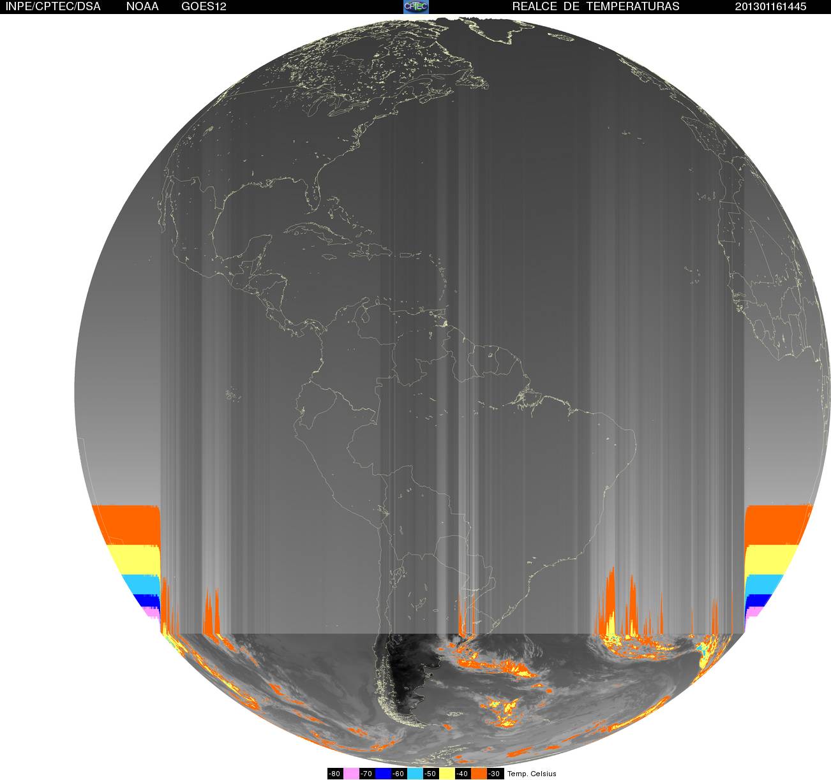Click the orange legend swatch after -40
Viewport: 831px width, 780px height.
[479, 774]
